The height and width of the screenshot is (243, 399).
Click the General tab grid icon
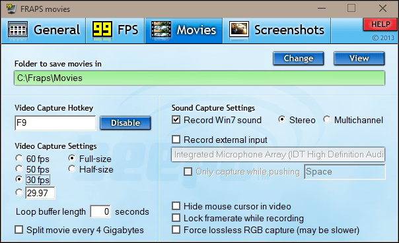coord(18,30)
